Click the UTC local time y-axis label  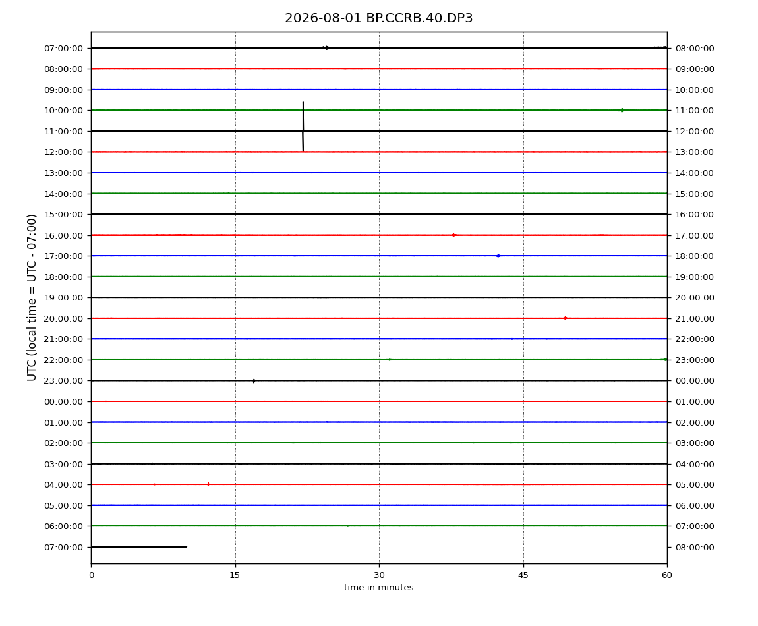tap(32, 297)
